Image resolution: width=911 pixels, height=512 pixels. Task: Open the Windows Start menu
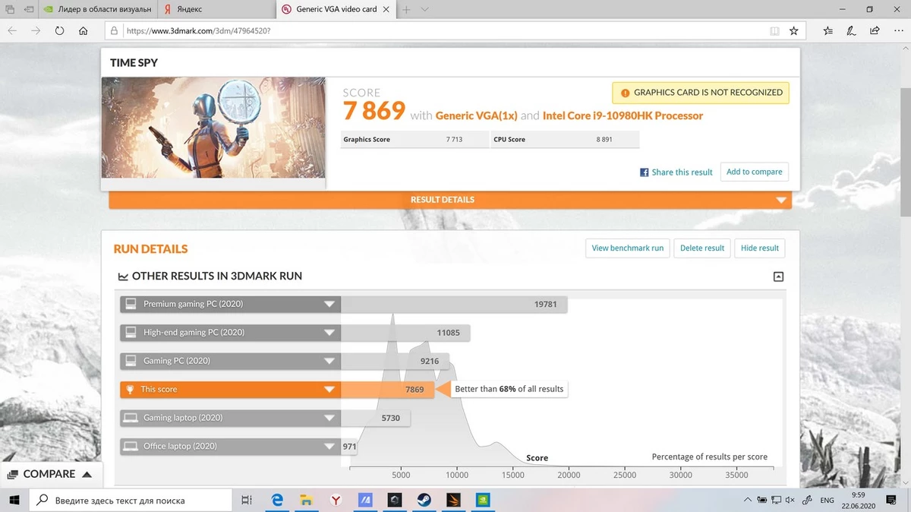click(14, 500)
